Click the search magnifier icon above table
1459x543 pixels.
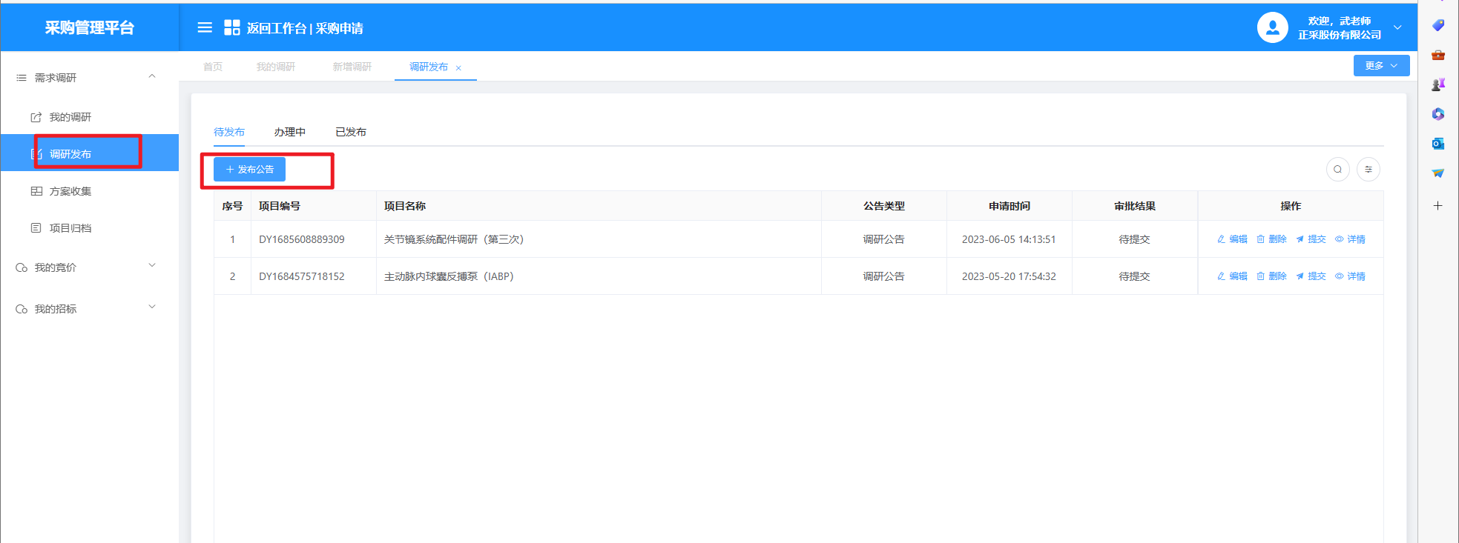coord(1337,170)
